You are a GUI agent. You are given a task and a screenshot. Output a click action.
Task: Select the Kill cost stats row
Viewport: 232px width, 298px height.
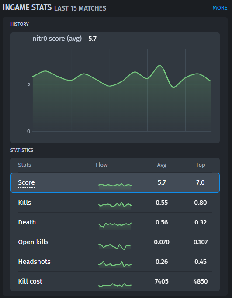point(115,281)
